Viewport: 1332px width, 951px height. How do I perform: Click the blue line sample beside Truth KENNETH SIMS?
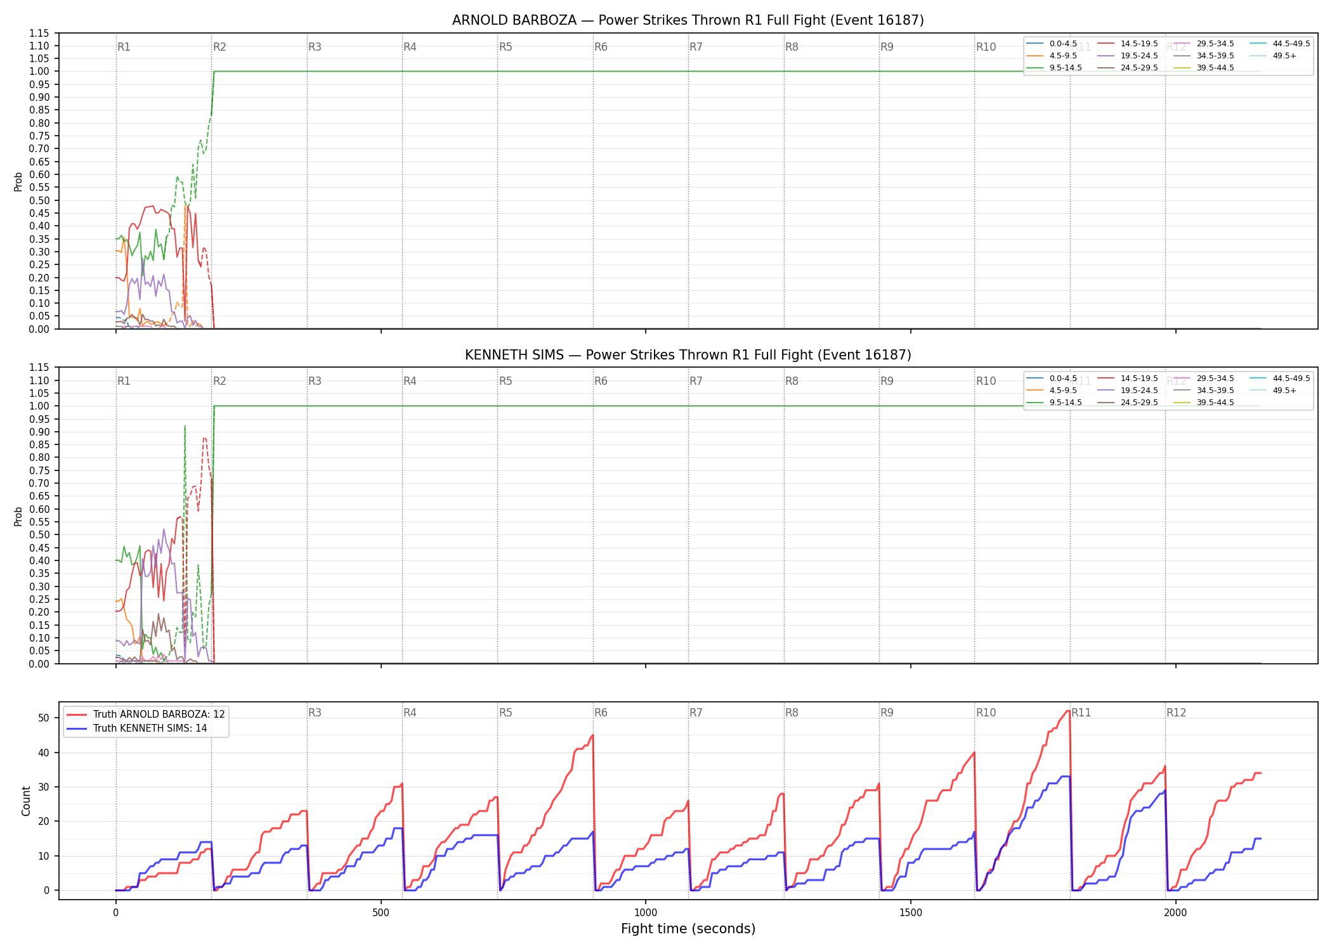[x=77, y=728]
